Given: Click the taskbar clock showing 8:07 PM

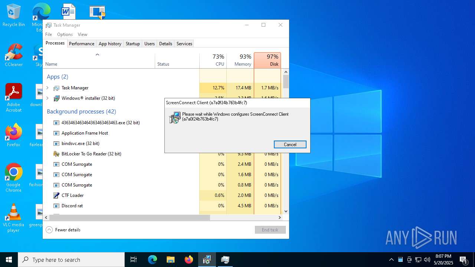Looking at the screenshot, I should (443, 260).
